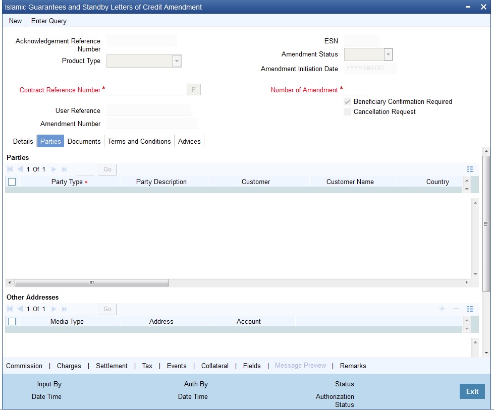494x410 pixels.
Task: Open the Terms and Conditions tab
Action: click(139, 141)
